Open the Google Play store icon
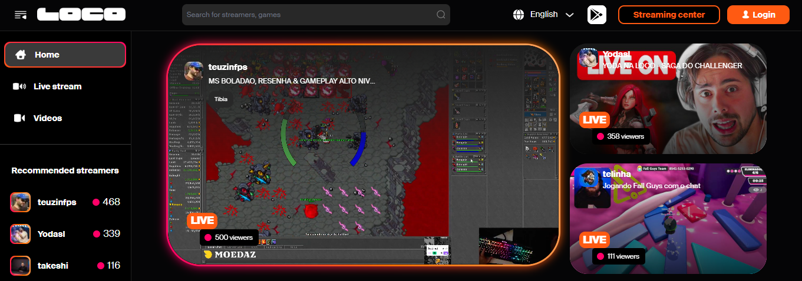 coord(596,15)
